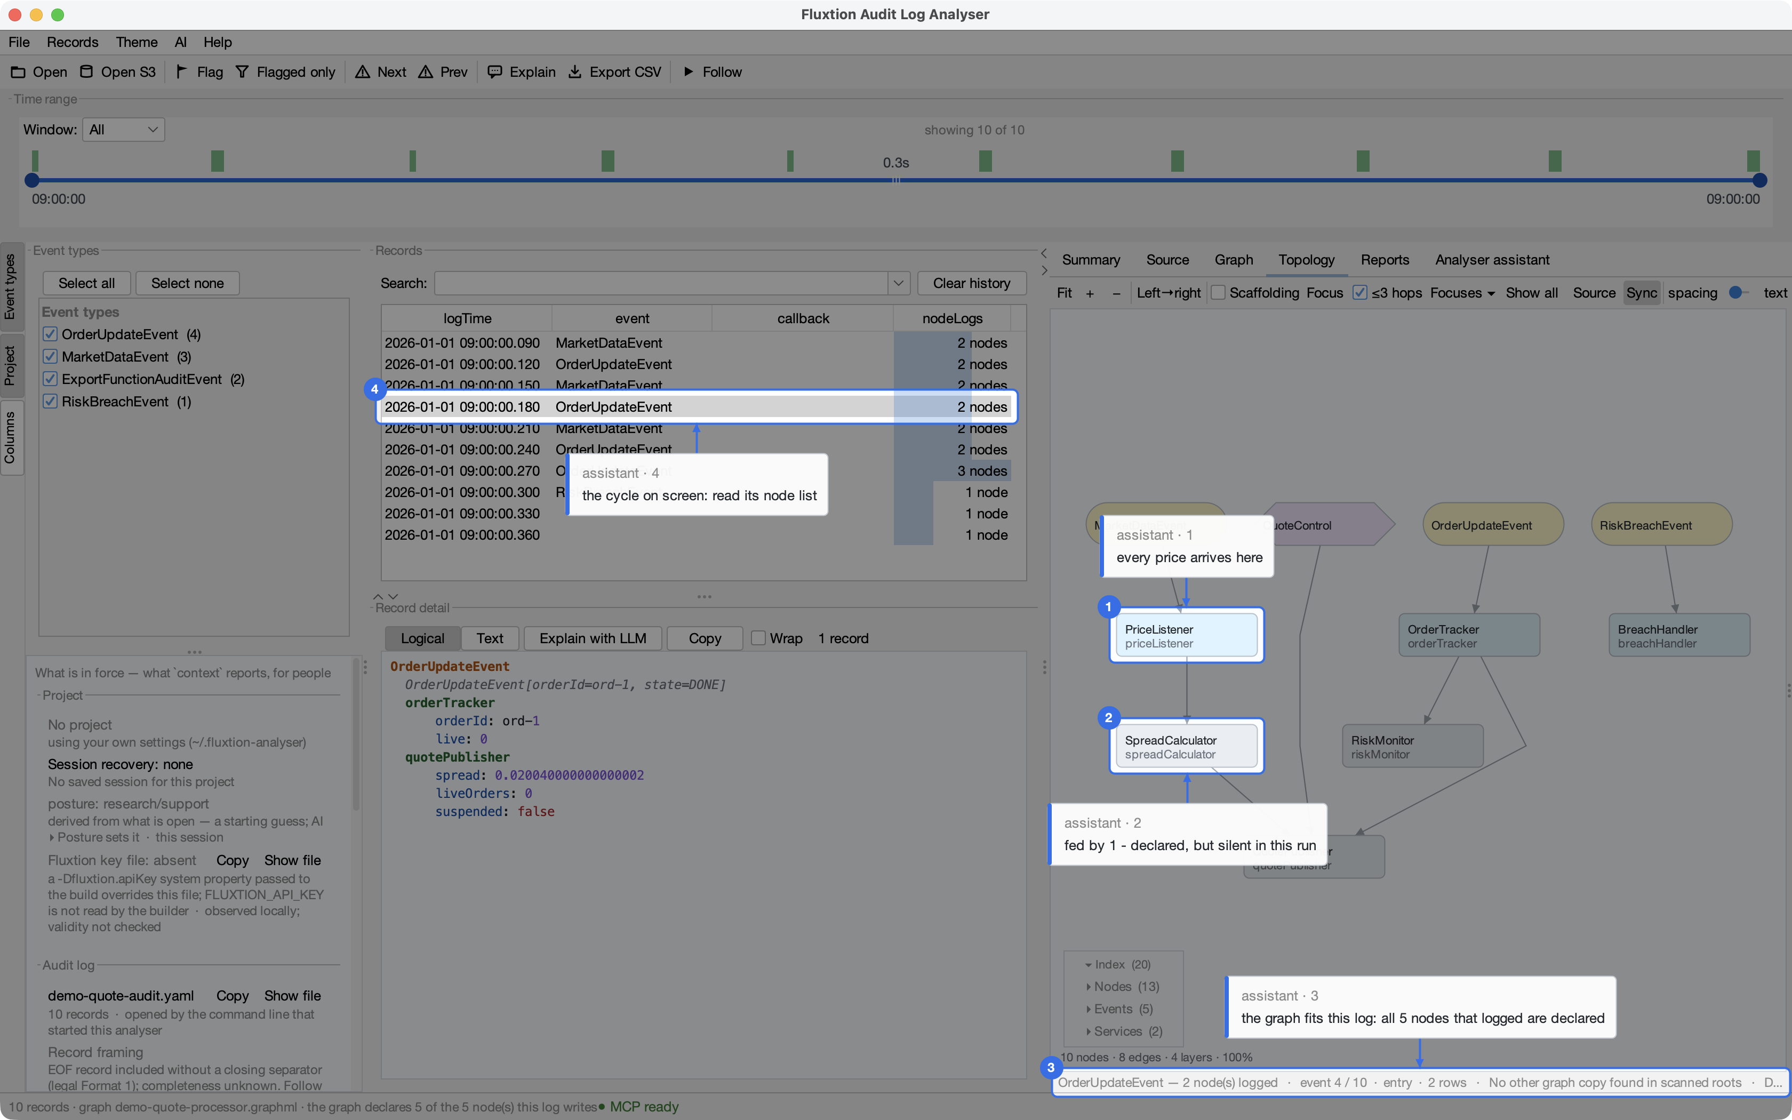Viewport: 1792px width, 1120px height.
Task: Click the BreachHandler node in topology
Action: coord(1679,636)
